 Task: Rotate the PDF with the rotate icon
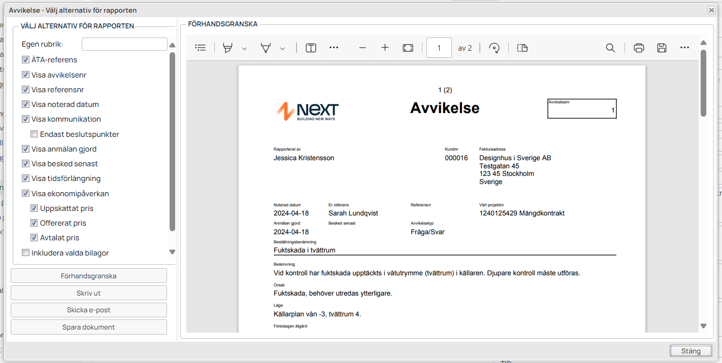pos(494,48)
